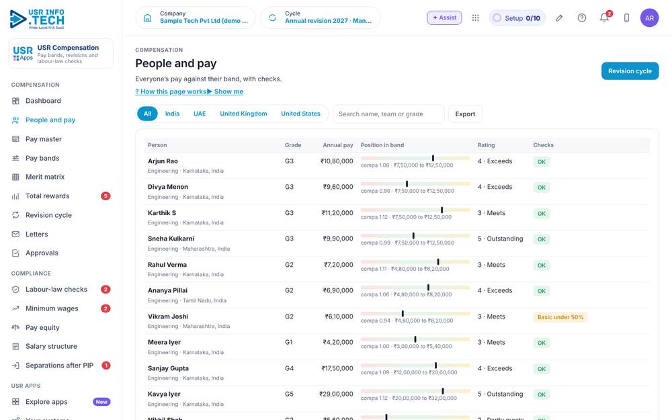This screenshot has height=420, width=672.
Task: Switch to United States filter
Action: click(x=301, y=114)
